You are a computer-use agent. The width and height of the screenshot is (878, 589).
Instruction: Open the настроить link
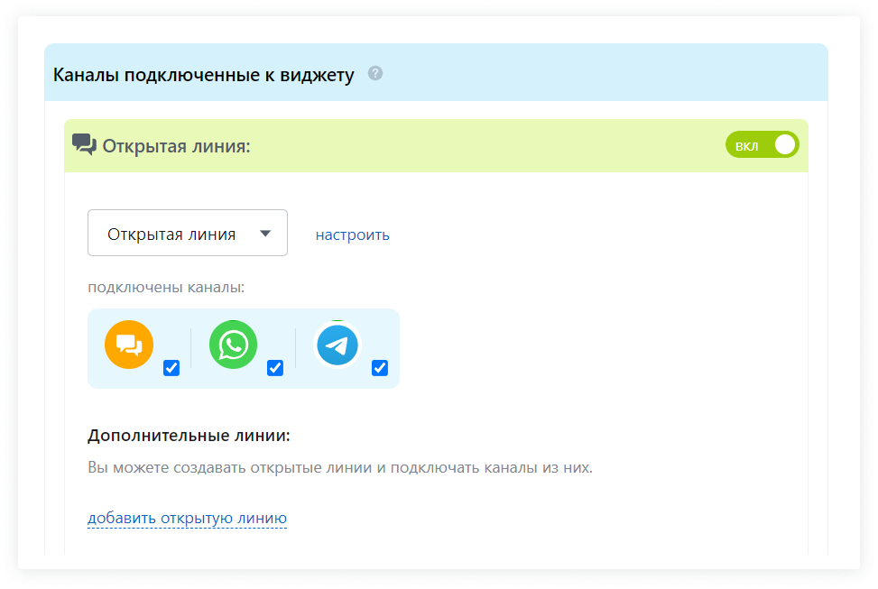pos(352,235)
